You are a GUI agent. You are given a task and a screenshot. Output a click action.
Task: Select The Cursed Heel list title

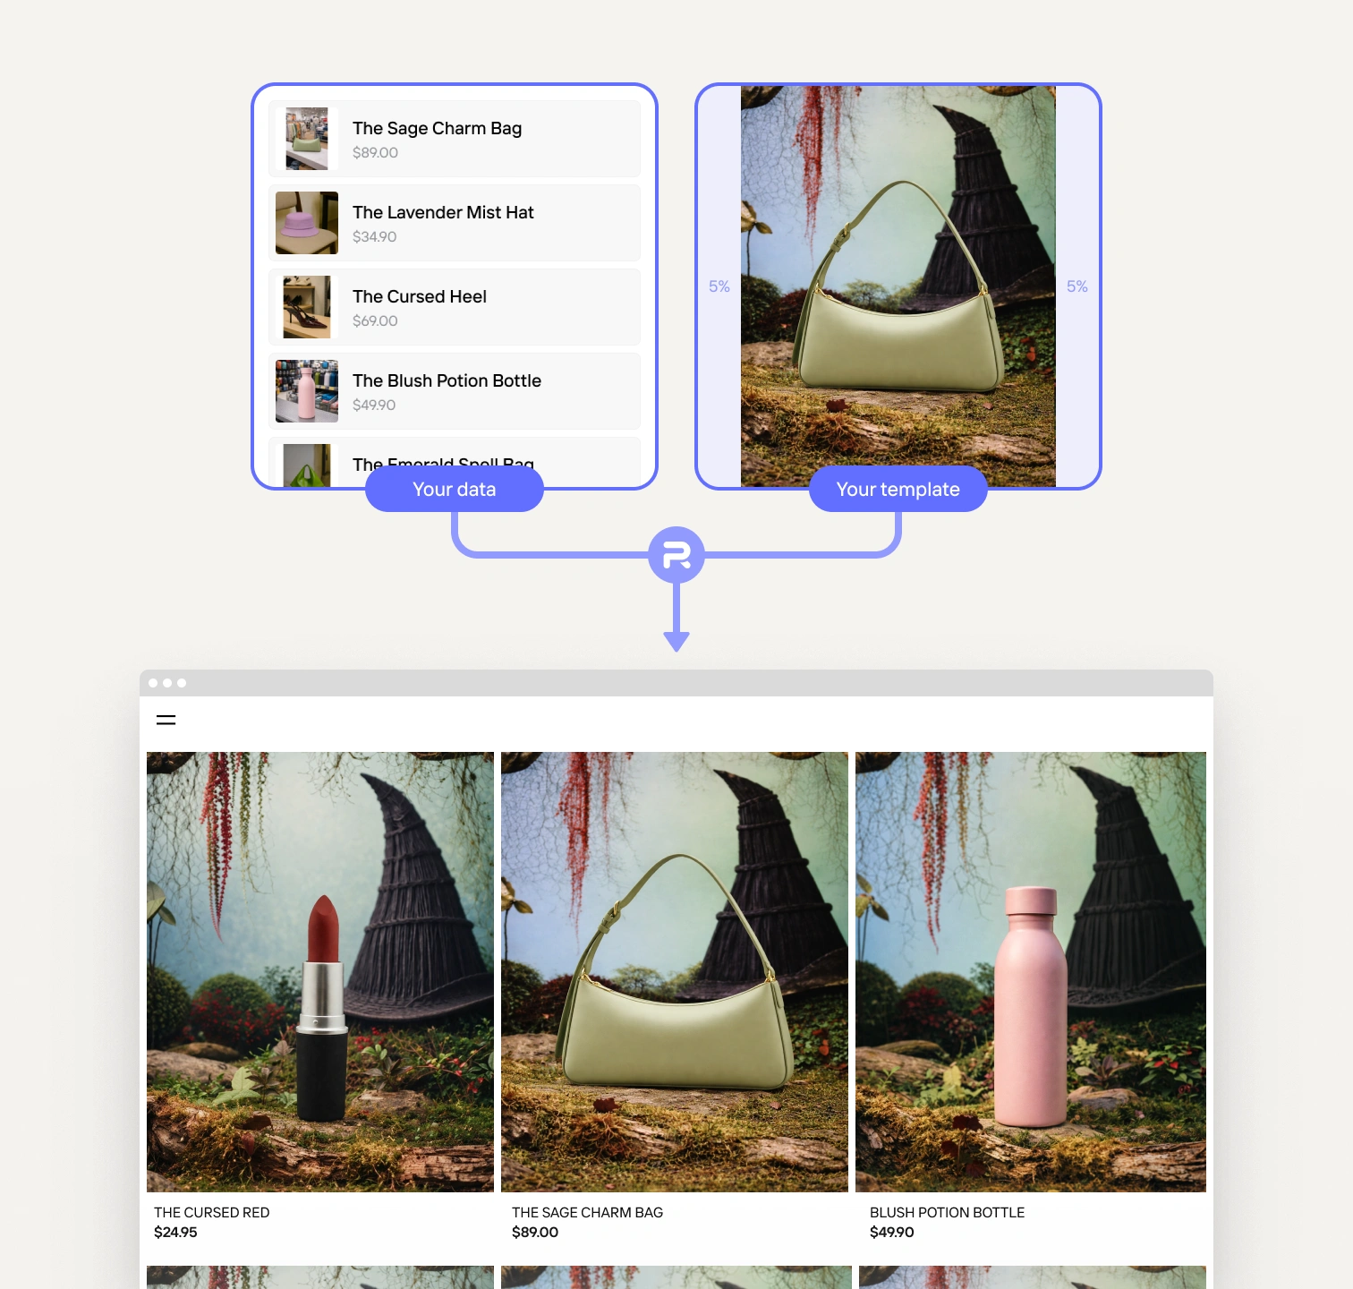coord(419,296)
